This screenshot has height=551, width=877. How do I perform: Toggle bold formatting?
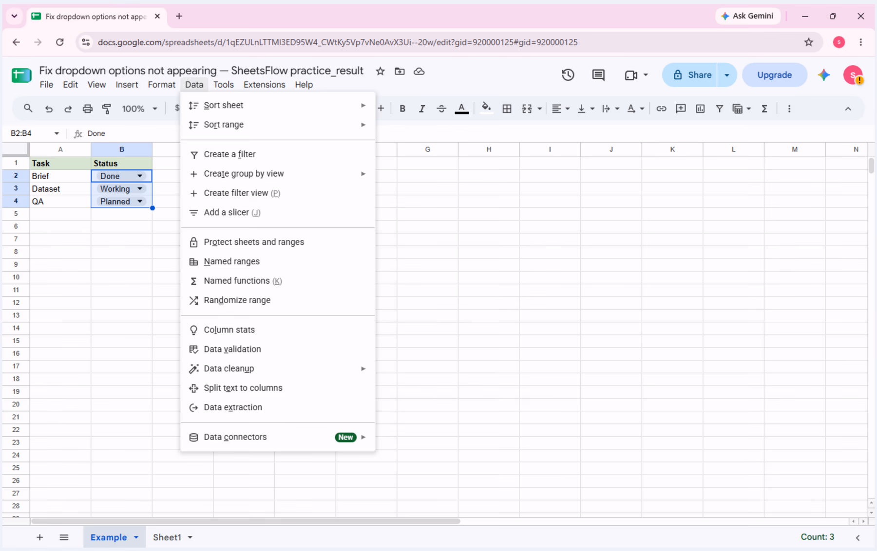point(402,109)
